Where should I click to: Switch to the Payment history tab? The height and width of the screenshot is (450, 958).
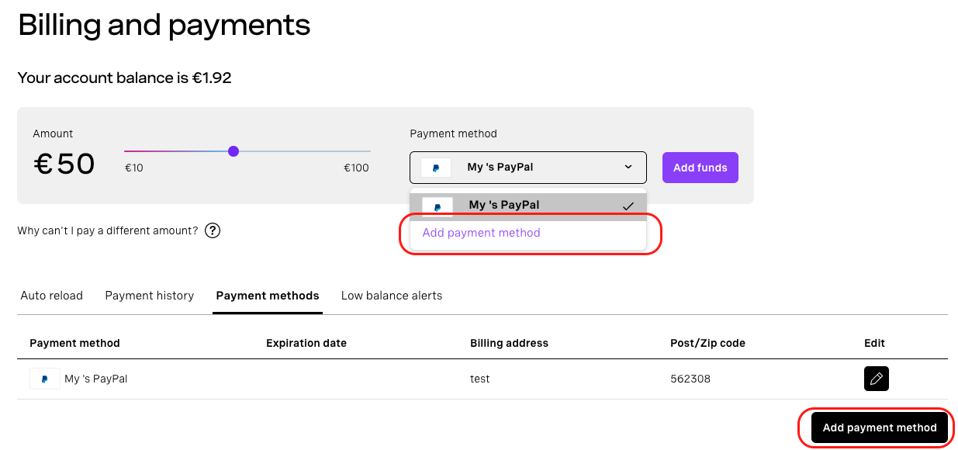click(149, 296)
